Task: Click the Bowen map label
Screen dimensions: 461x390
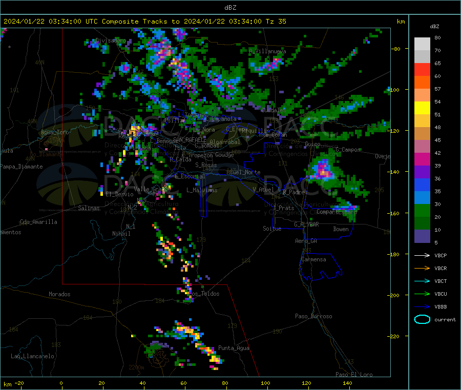Action: click(x=341, y=229)
